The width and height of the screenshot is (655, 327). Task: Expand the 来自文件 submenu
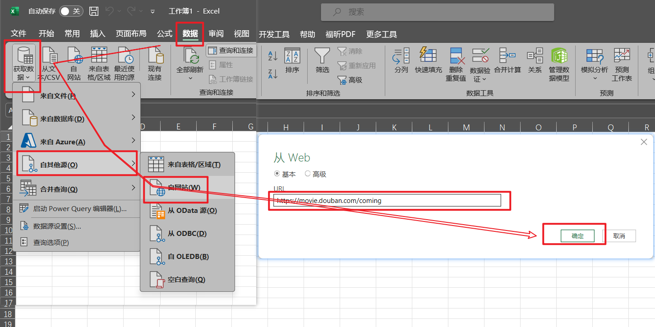click(77, 95)
